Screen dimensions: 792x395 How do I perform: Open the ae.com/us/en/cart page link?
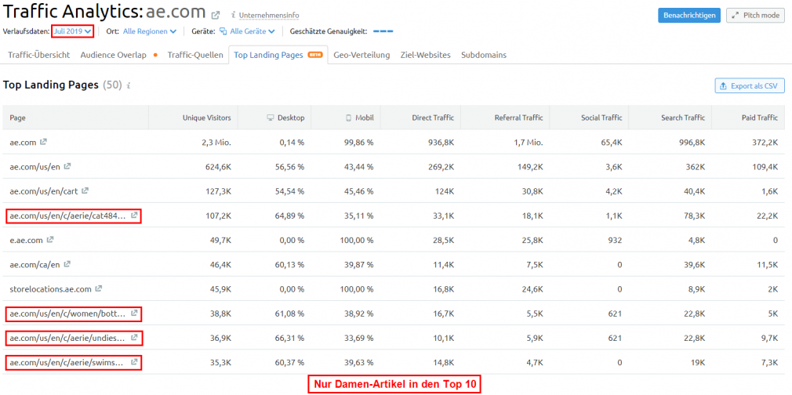pos(44,191)
